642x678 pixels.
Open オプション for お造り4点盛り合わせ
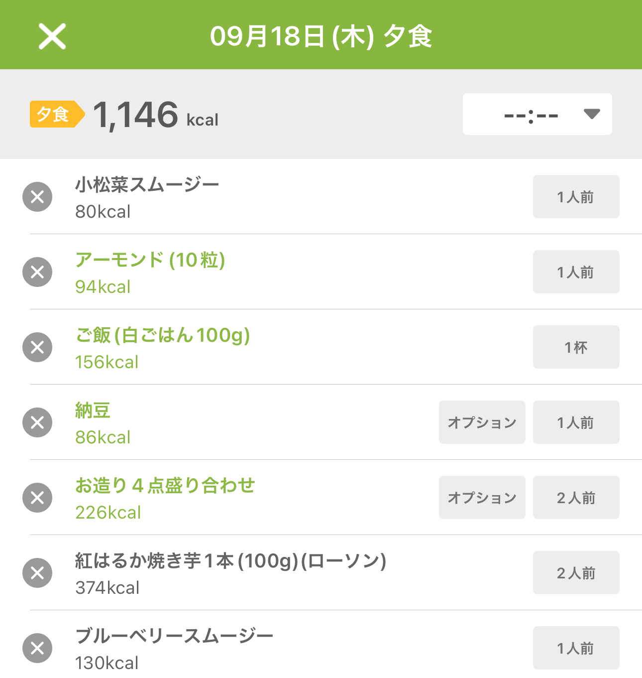point(482,498)
